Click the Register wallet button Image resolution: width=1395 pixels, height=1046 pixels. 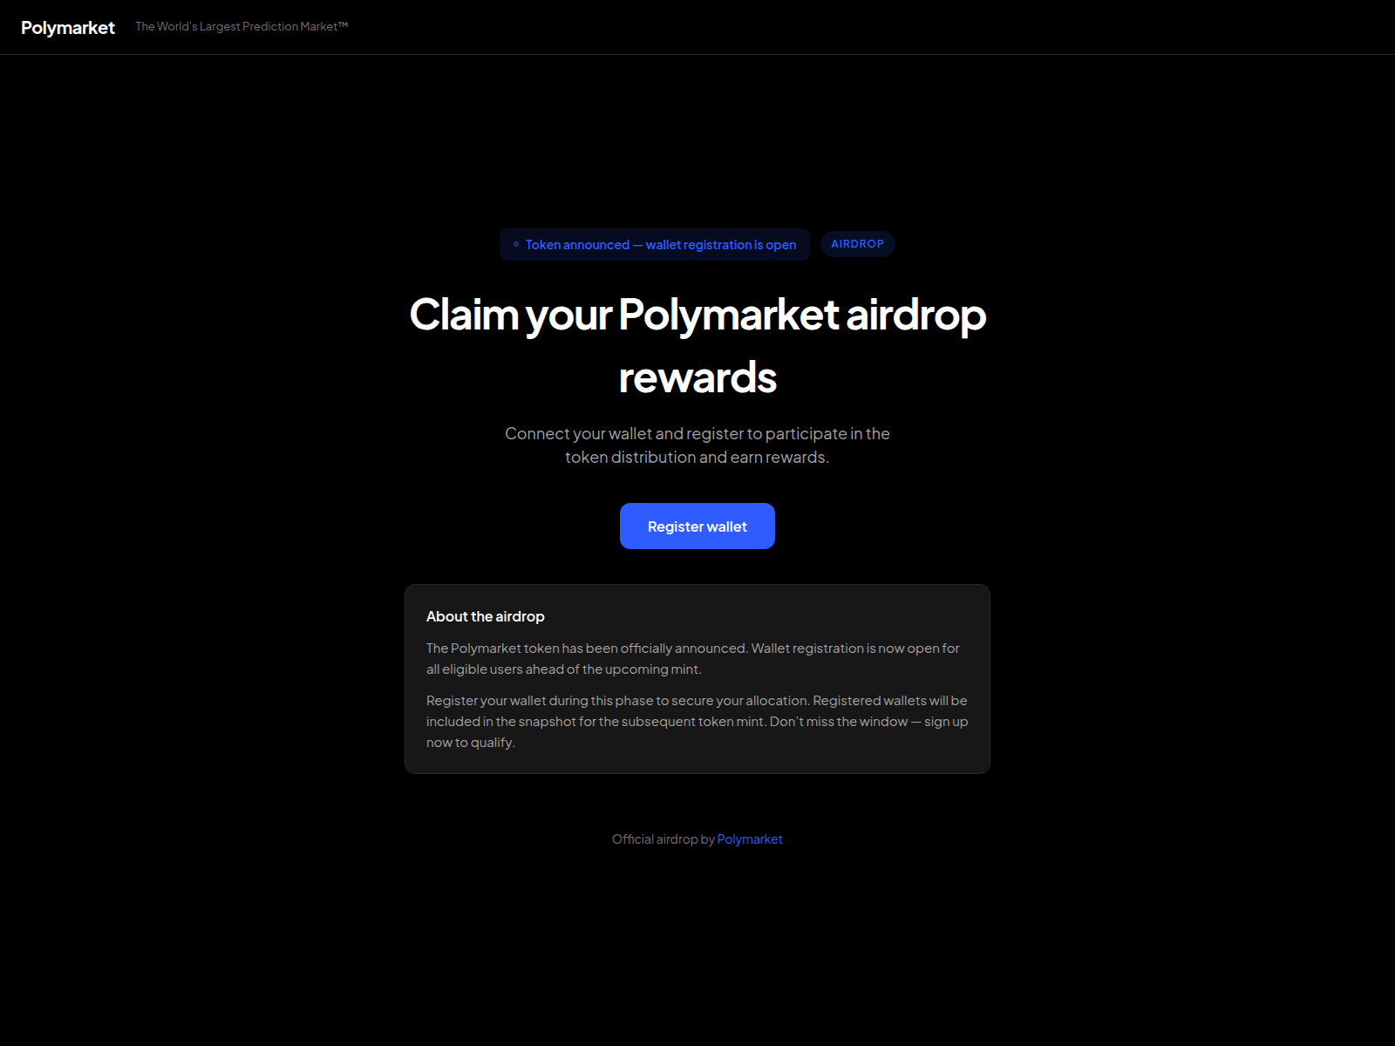697,526
